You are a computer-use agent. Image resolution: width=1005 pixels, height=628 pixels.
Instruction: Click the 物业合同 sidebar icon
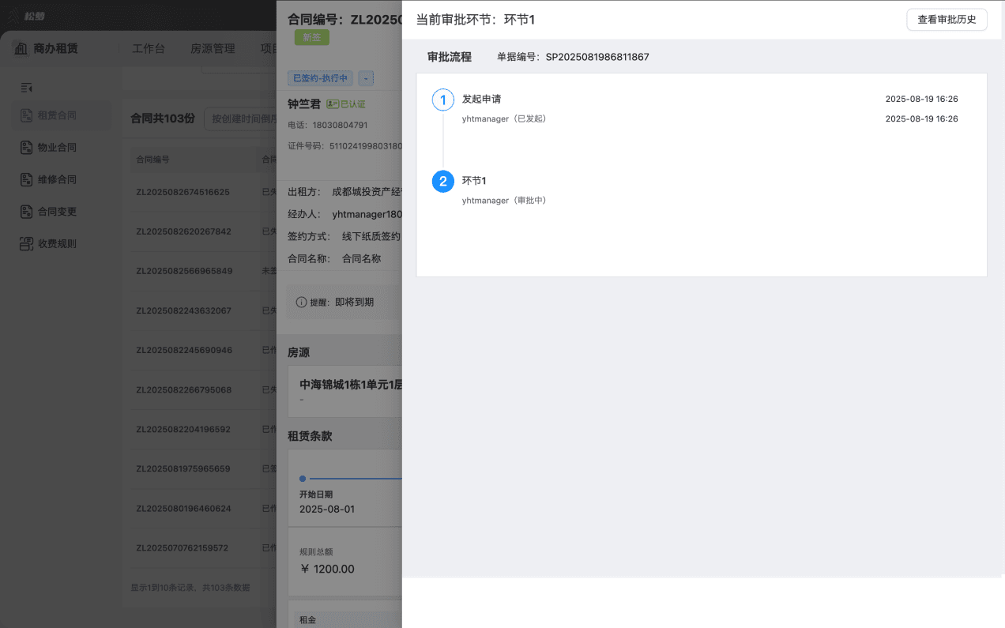click(26, 148)
